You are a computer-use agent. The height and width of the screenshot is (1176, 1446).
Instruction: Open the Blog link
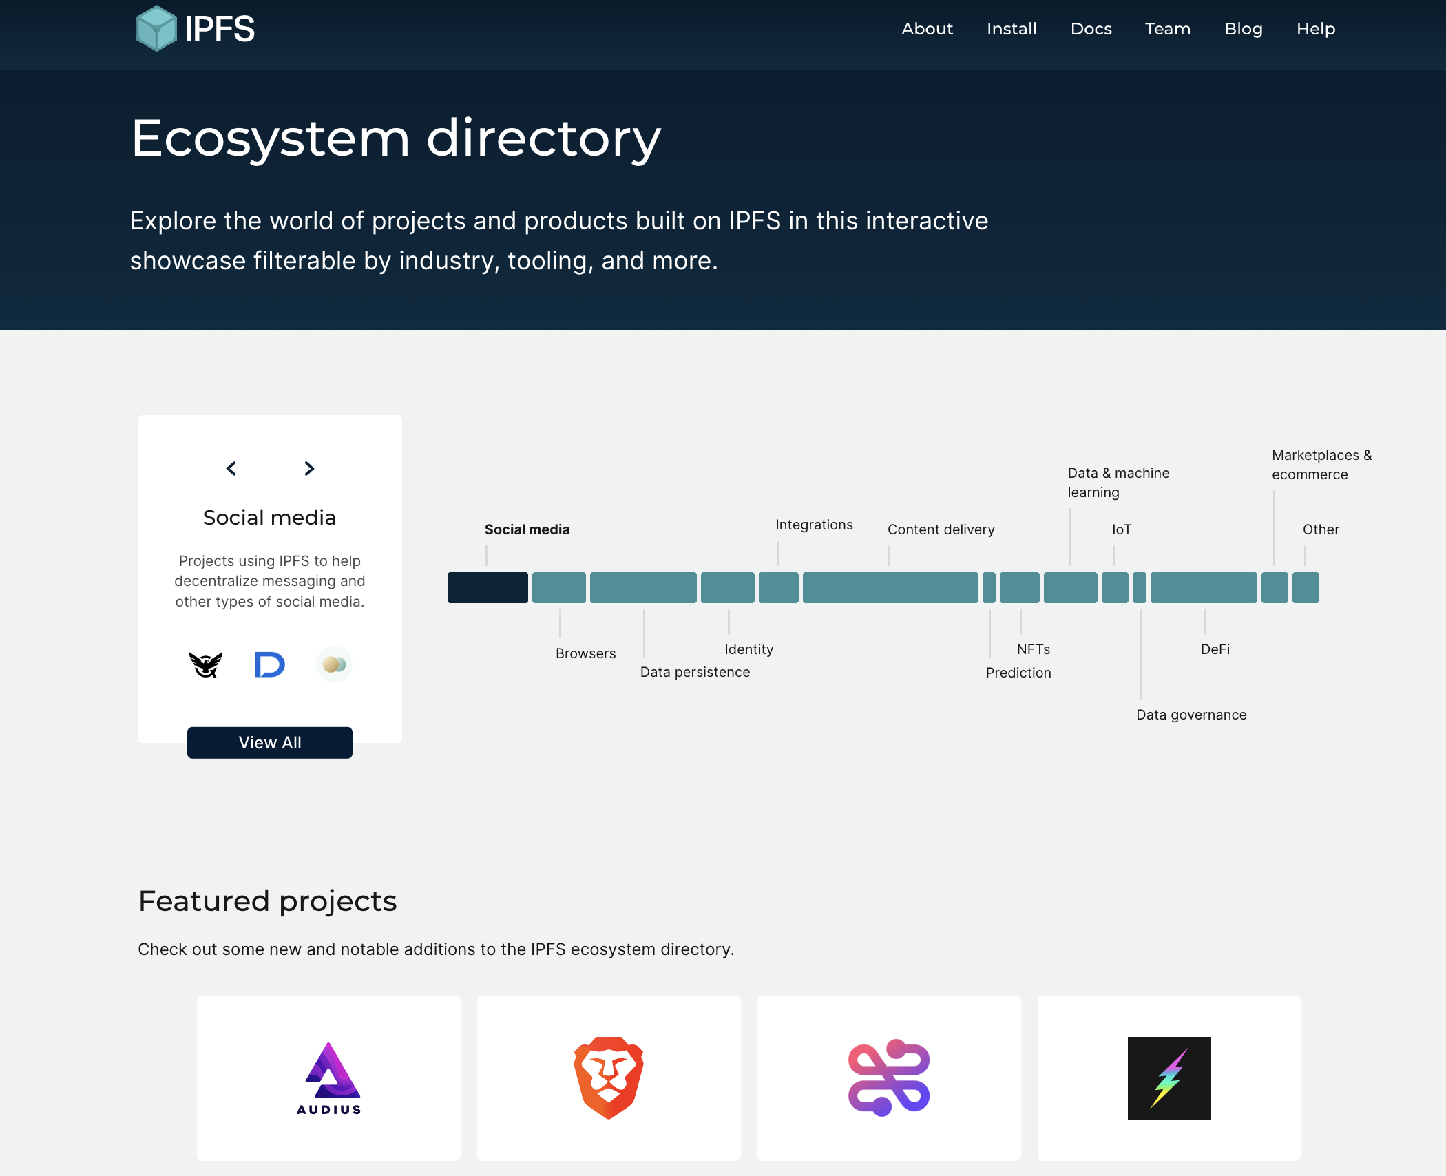(1244, 29)
